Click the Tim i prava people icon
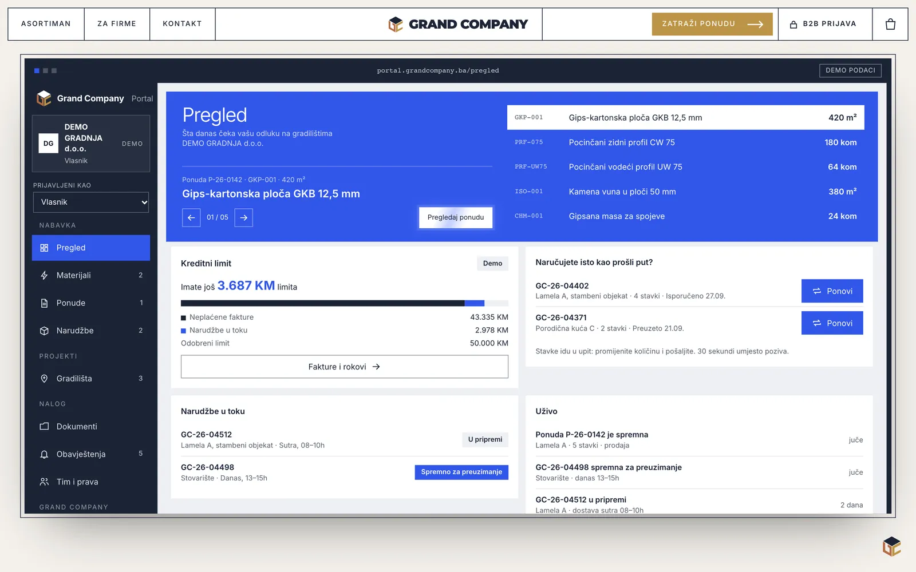The height and width of the screenshot is (572, 916). pyautogui.click(x=44, y=482)
